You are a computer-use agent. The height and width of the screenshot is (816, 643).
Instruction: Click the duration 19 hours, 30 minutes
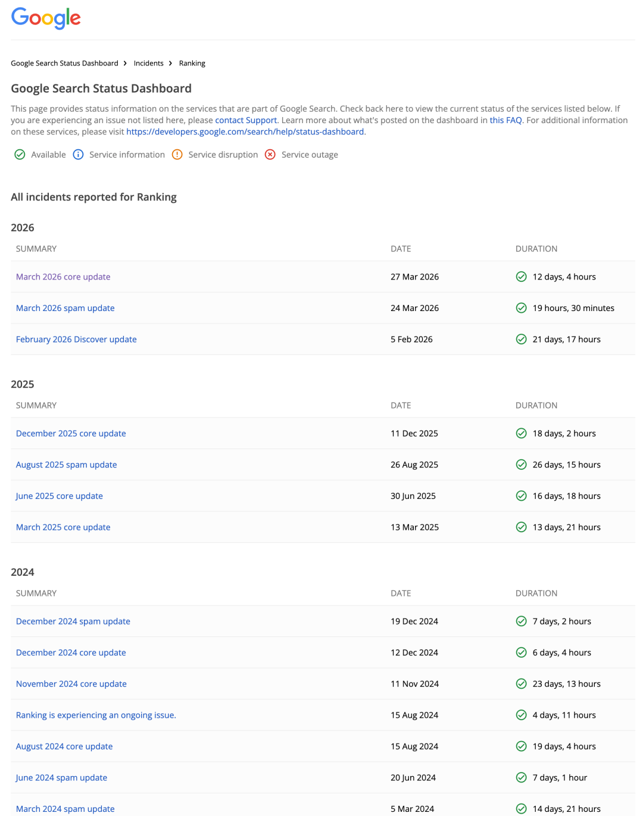click(573, 308)
